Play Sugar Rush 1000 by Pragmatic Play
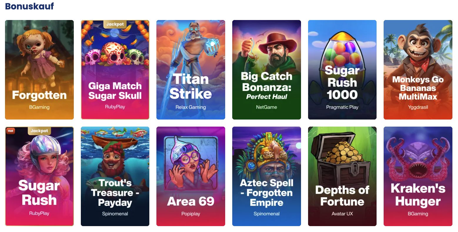458x232 pixels. point(342,70)
